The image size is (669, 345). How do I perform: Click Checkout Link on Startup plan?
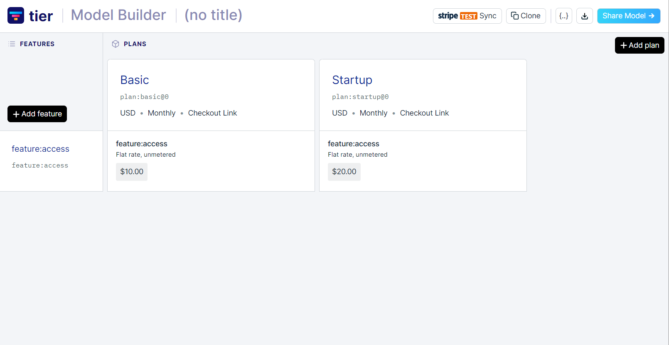coord(424,113)
